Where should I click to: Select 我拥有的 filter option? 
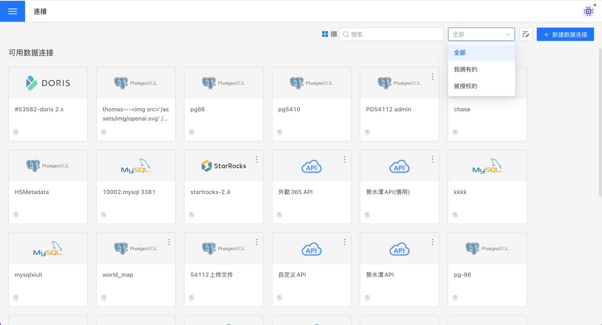466,69
